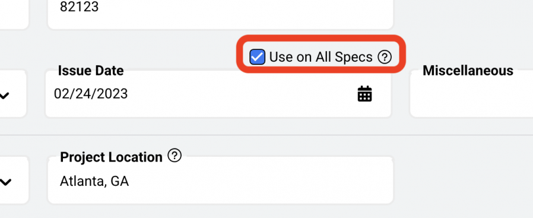Select the field containing 82123
Screen dimensions: 533x218
pyautogui.click(x=220, y=14)
